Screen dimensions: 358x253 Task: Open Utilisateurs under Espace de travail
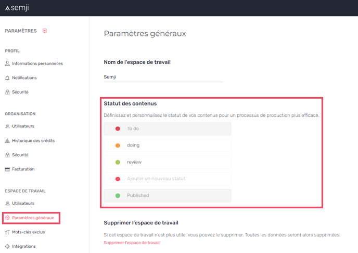[23, 203]
